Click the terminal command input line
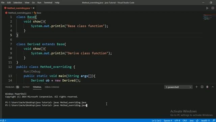Viewport: 216px width, 122px height. pos(46,105)
